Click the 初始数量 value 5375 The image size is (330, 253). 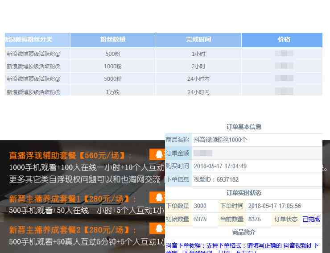tap(200, 219)
